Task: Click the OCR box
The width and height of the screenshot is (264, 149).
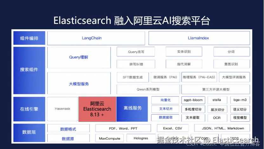Action: [217, 118]
